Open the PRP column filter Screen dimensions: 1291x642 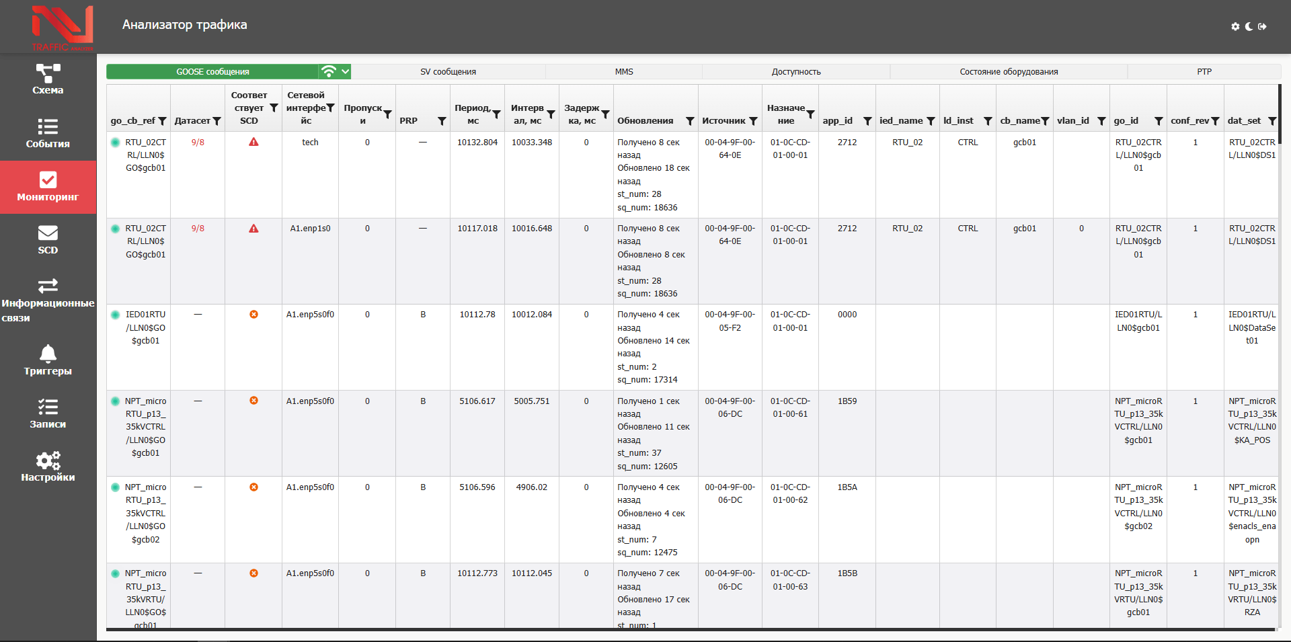point(442,121)
